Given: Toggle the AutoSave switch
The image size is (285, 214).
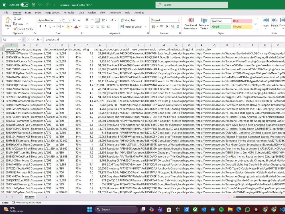Looking at the screenshot, I should click(x=25, y=5).
